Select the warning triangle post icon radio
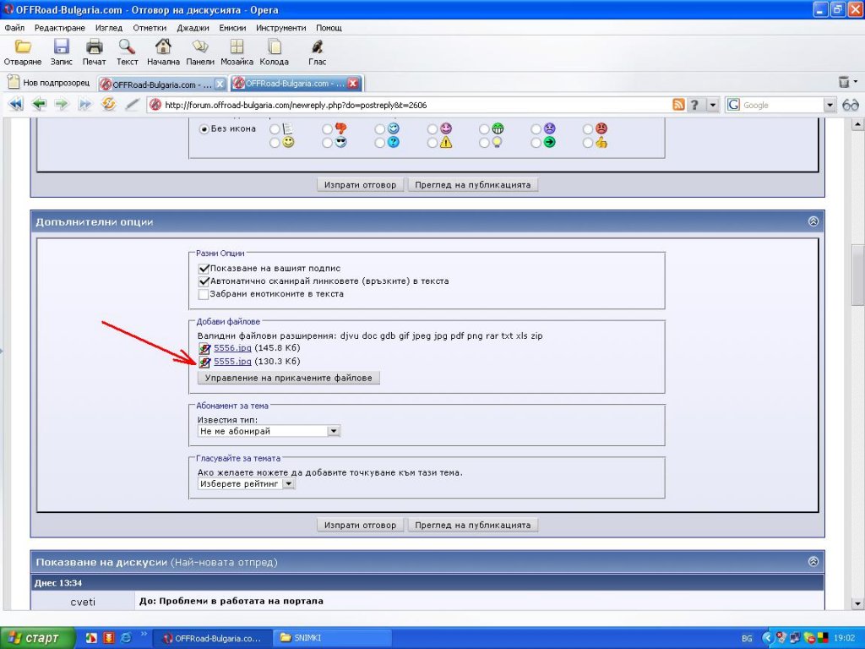The height and width of the screenshot is (649, 865). coord(432,143)
